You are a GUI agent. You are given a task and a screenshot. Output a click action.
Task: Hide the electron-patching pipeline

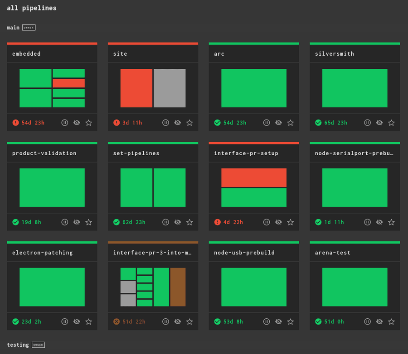[x=77, y=321]
